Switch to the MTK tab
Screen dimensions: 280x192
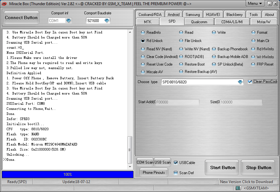[x=147, y=22]
